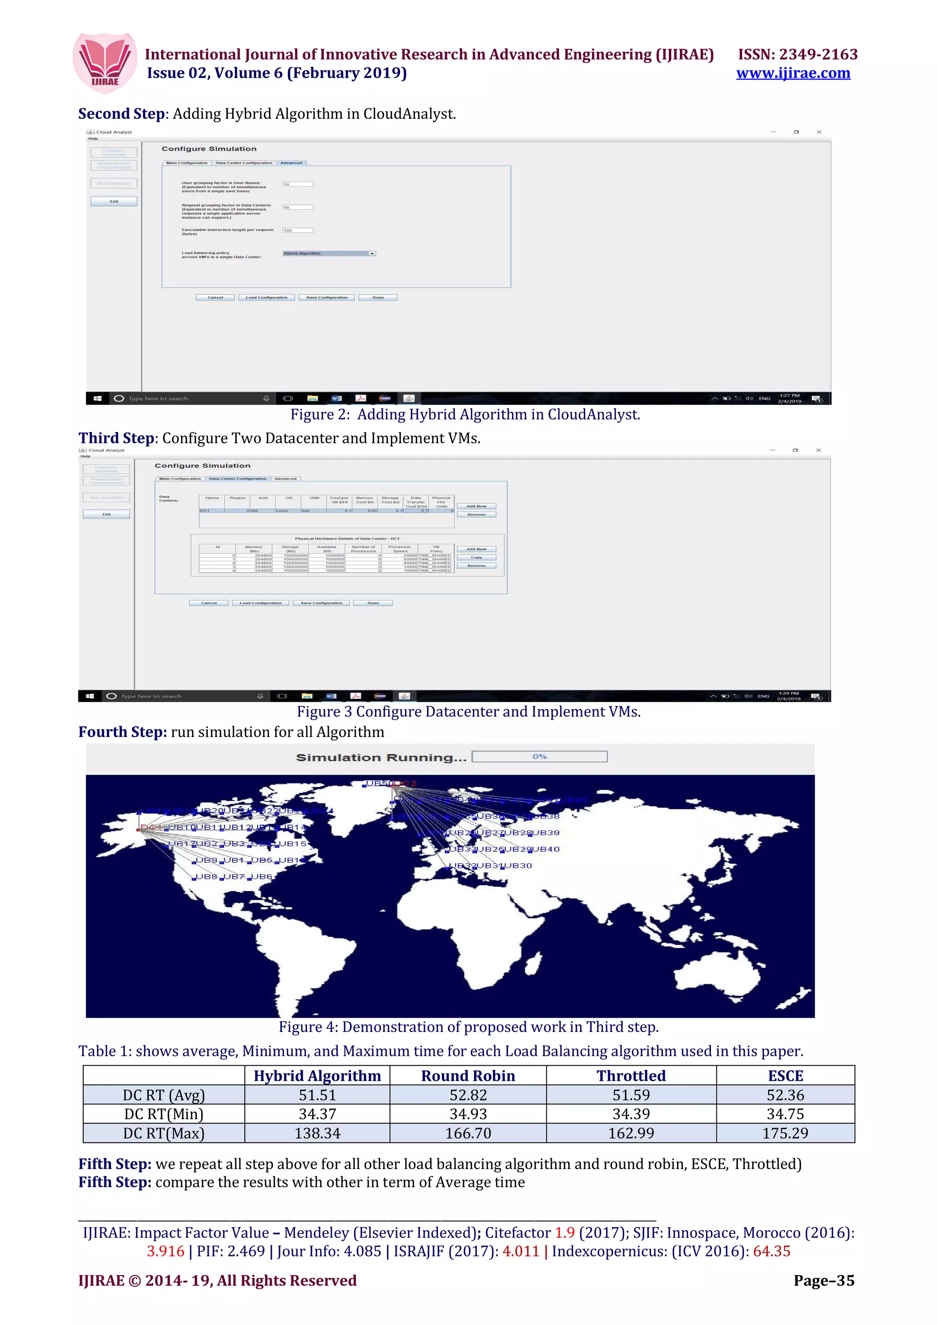The height and width of the screenshot is (1325, 937).
Task: Open File Explorer icon in Figure 2 taskbar
Action: tap(312, 398)
